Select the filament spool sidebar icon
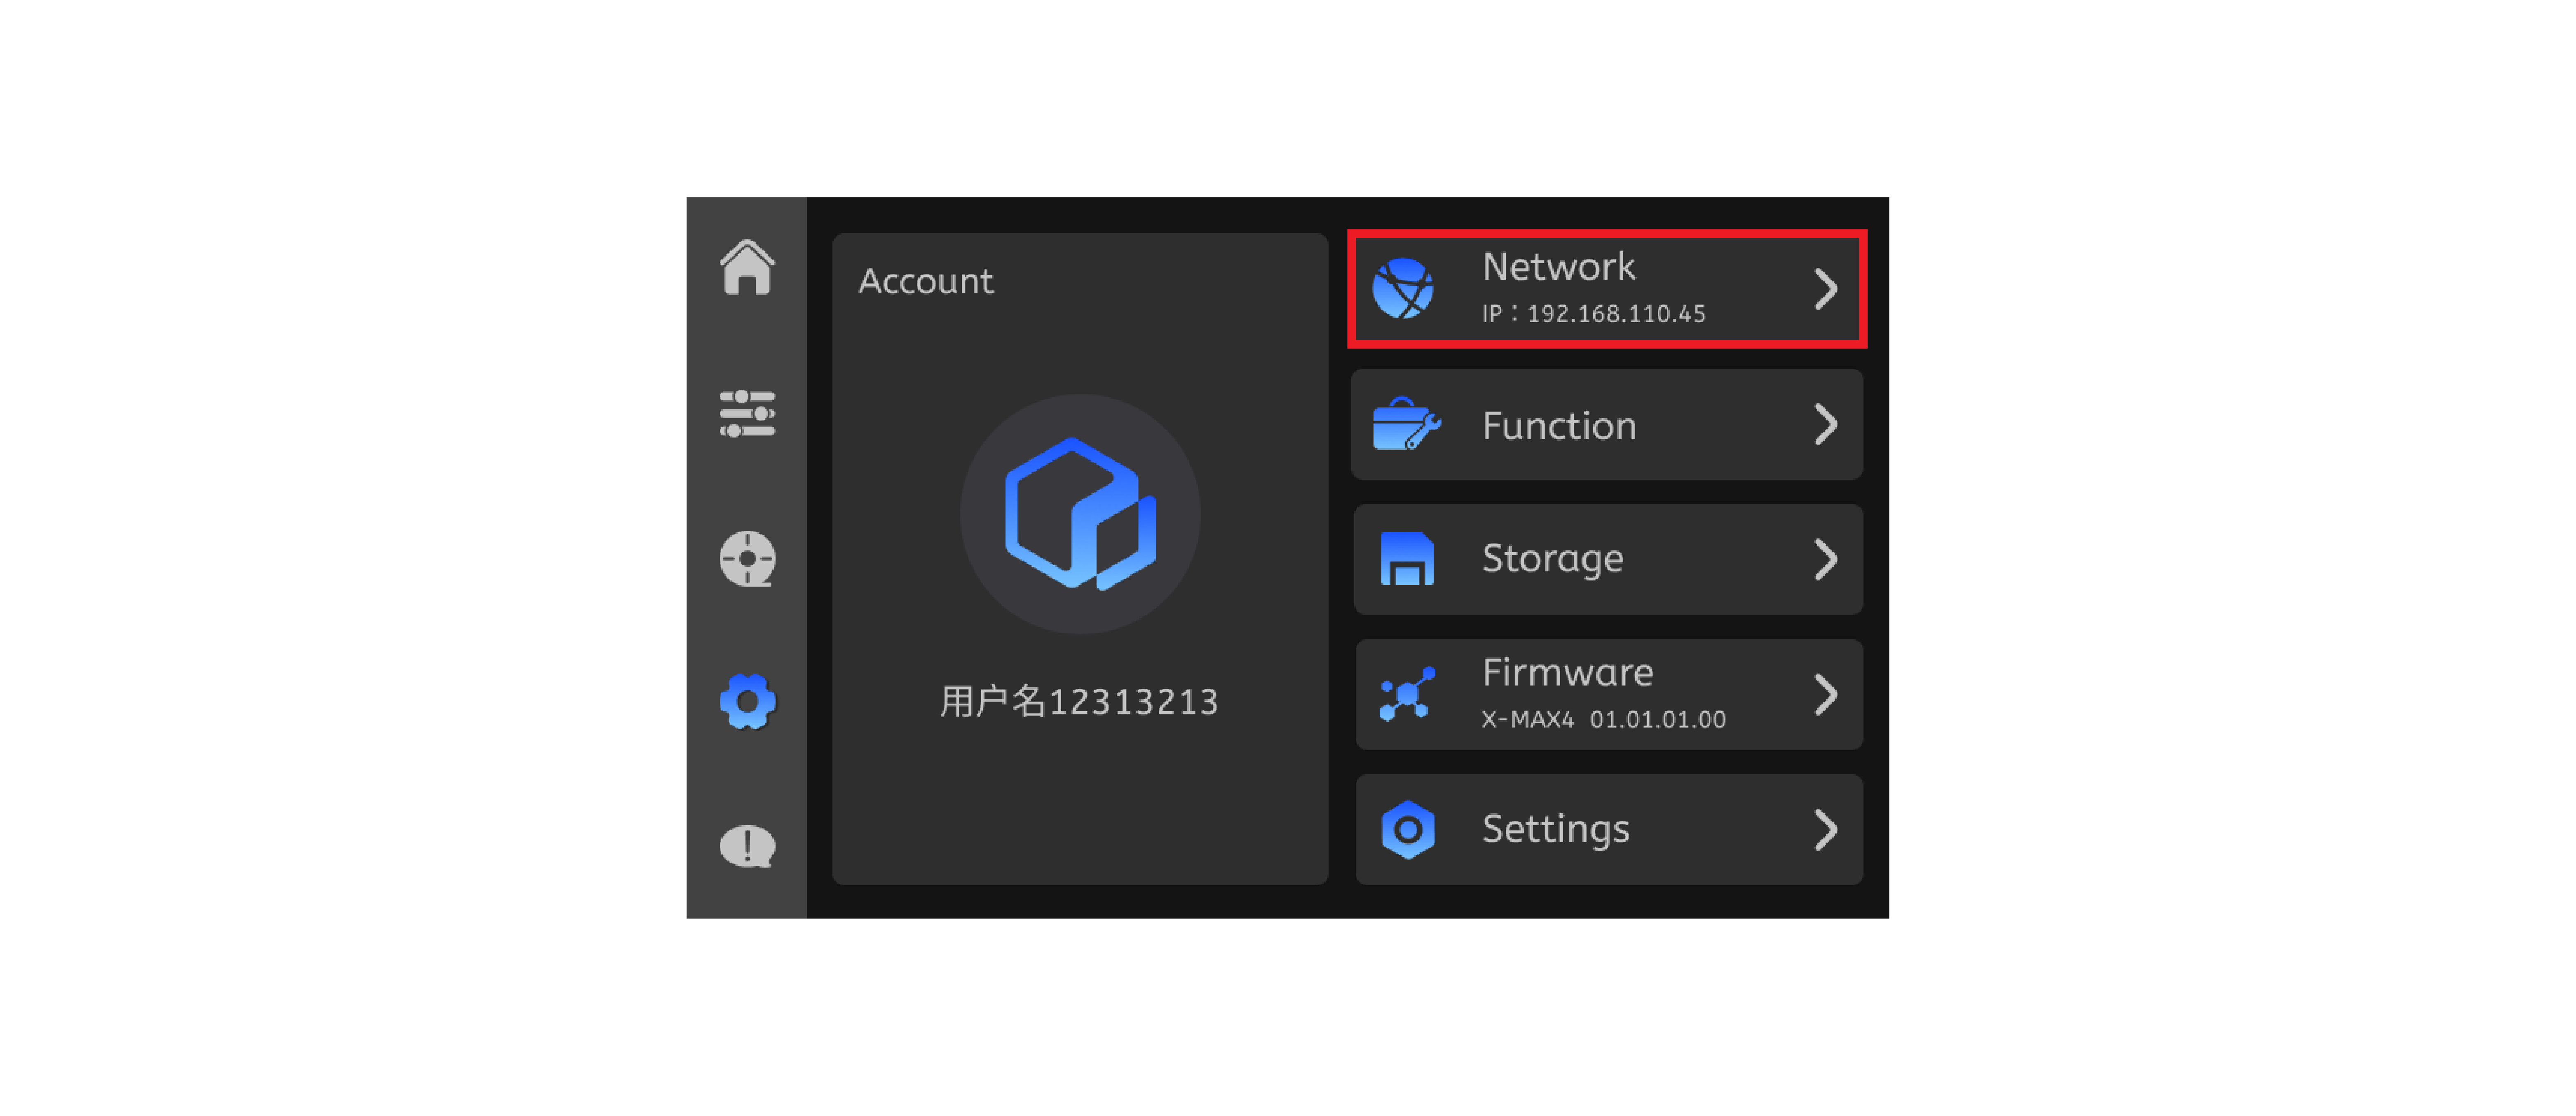The width and height of the screenshot is (2576, 1116). coord(747,558)
